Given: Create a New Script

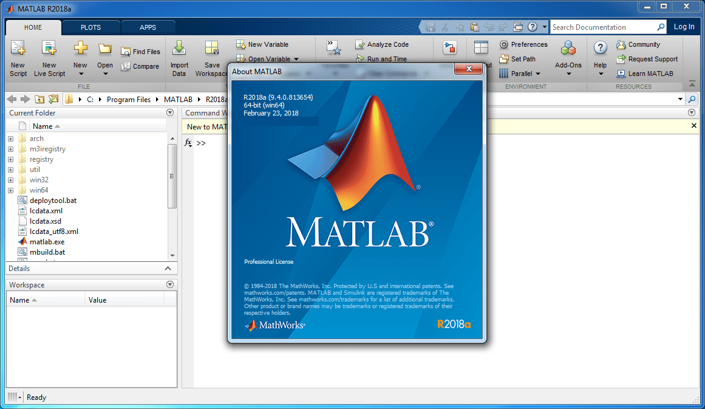Looking at the screenshot, I should pyautogui.click(x=18, y=58).
